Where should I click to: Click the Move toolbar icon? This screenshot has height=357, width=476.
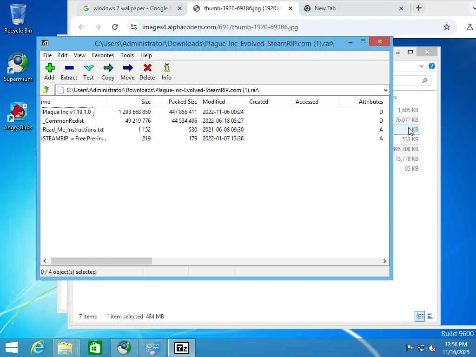127,72
